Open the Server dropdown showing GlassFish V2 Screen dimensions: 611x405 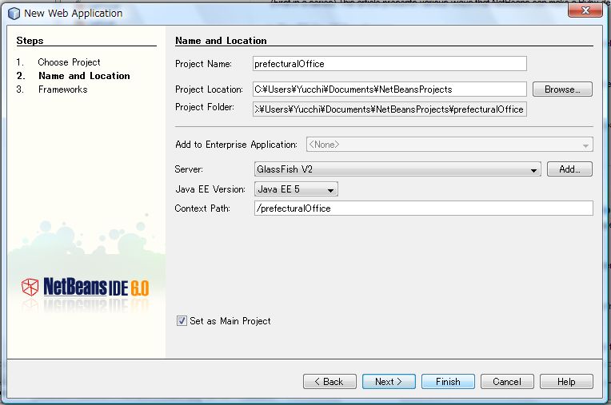pyautogui.click(x=397, y=169)
